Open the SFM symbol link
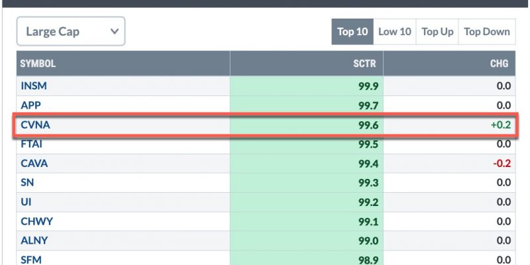The height and width of the screenshot is (265, 530). point(31,260)
